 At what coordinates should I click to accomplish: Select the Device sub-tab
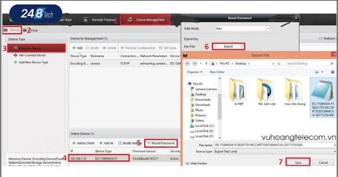point(12,30)
